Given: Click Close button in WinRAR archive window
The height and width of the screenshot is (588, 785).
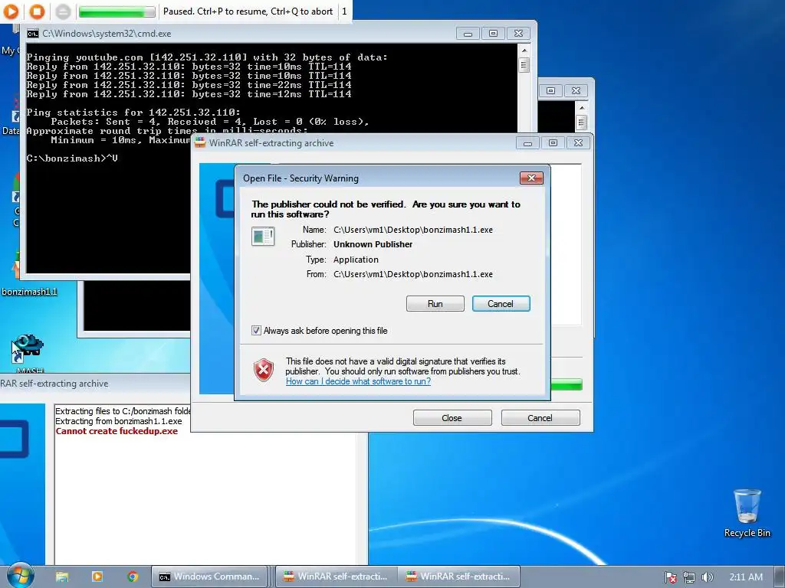Looking at the screenshot, I should (x=452, y=417).
